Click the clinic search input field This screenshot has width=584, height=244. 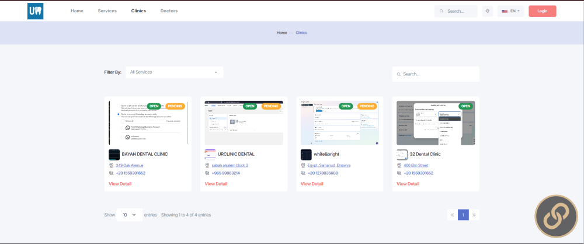[x=436, y=74]
